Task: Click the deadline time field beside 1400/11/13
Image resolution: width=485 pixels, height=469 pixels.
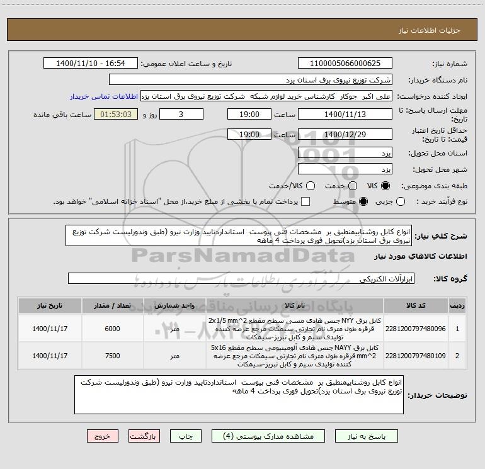Action: [x=249, y=115]
